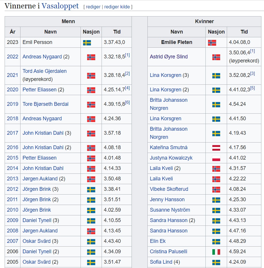This screenshot has width=264, height=268.
Task: Click the Swedish flag beside Jörgen Brink (3)
Action: coord(91,190)
